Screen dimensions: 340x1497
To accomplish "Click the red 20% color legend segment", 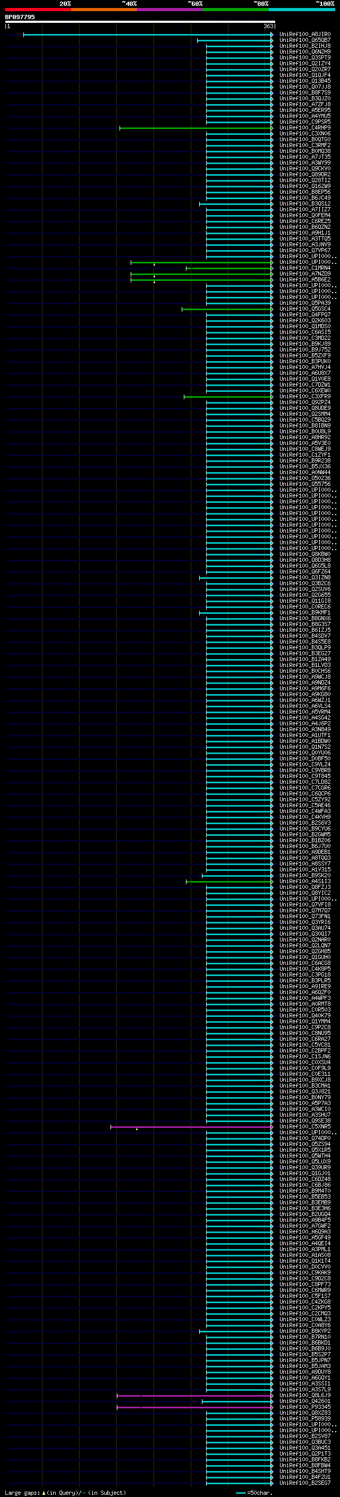I will [x=38, y=10].
